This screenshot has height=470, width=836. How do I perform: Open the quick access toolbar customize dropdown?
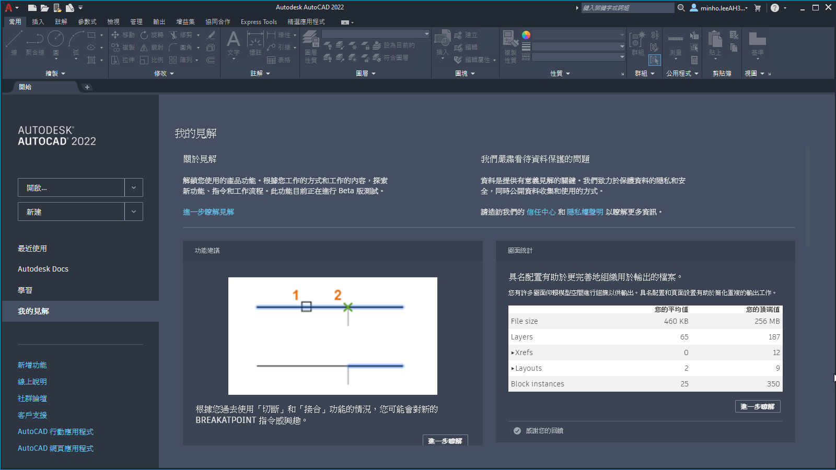(x=80, y=8)
